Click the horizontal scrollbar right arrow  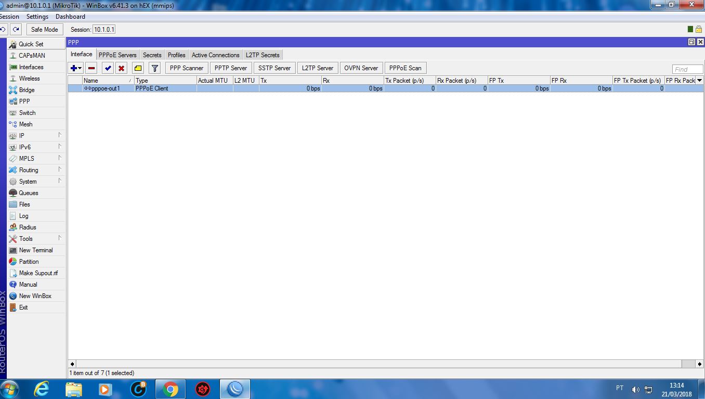700,364
